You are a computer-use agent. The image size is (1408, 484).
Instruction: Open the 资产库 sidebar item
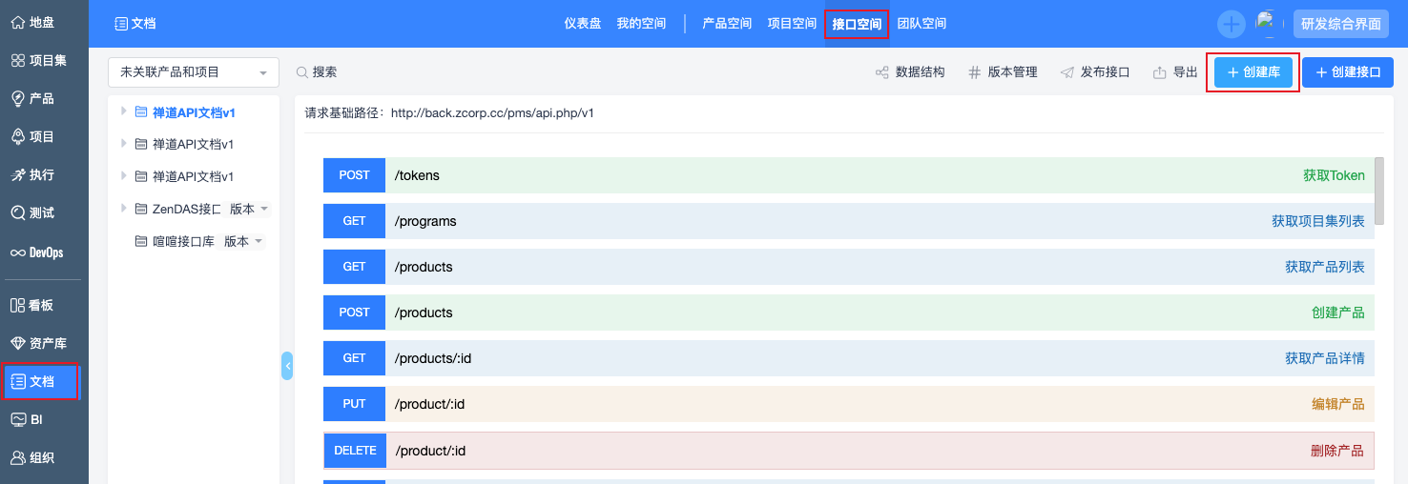[38, 343]
